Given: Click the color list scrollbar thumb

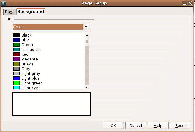Looking at the screenshot, I should point(87,42).
